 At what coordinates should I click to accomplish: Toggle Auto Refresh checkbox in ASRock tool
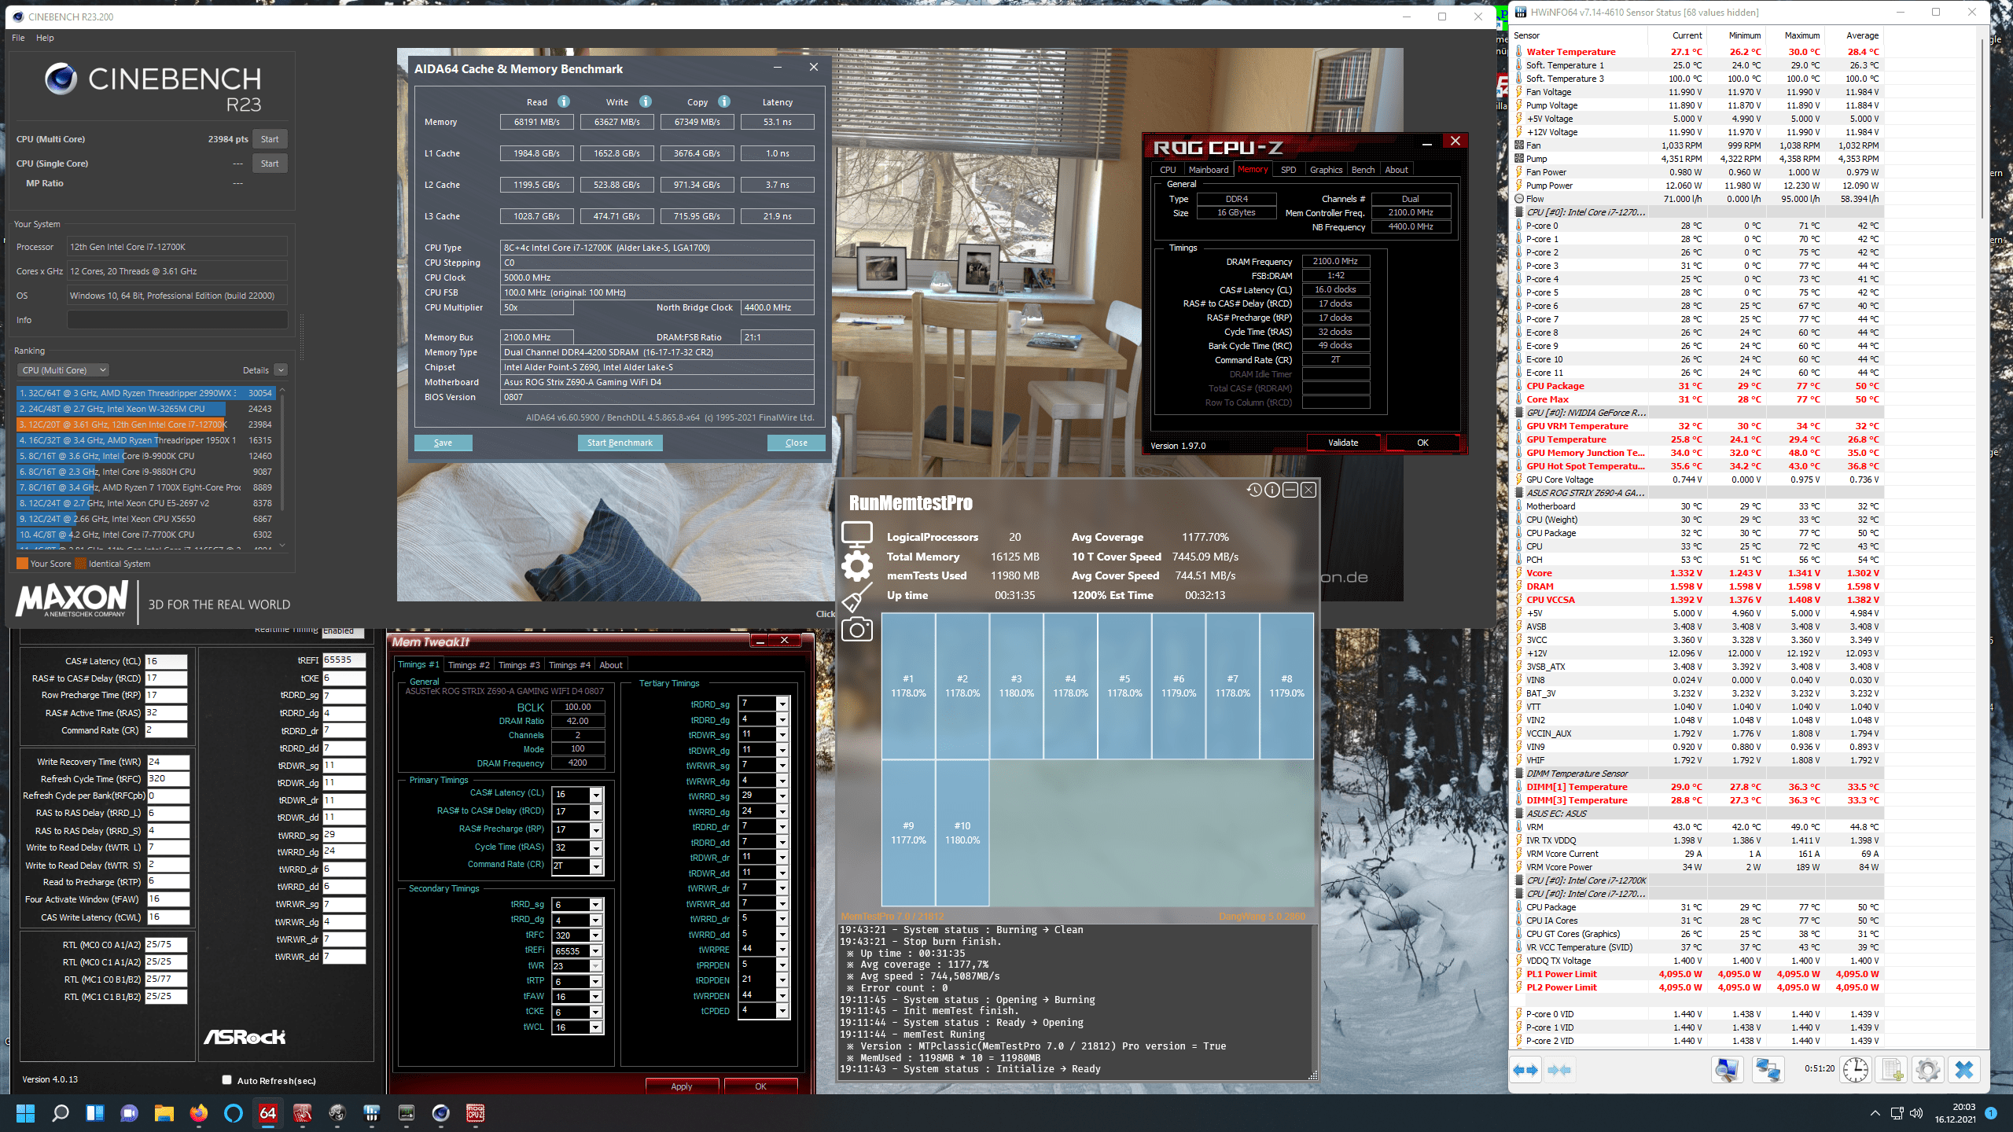227,1080
